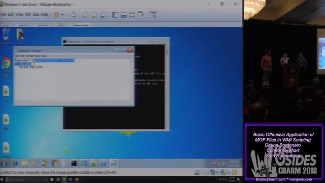Revert the VM to its previous snapshot
This screenshot has height=183, width=325.
tap(94, 15)
